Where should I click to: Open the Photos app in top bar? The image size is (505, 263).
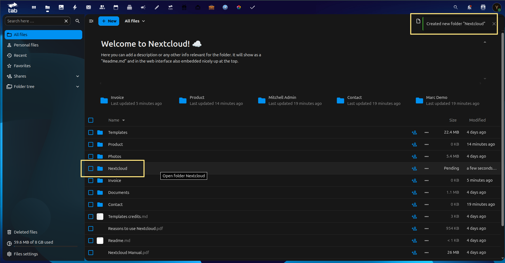pyautogui.click(x=61, y=7)
